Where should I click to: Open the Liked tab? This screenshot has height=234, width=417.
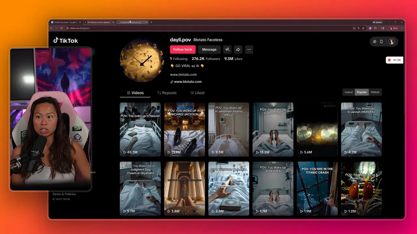click(x=197, y=93)
